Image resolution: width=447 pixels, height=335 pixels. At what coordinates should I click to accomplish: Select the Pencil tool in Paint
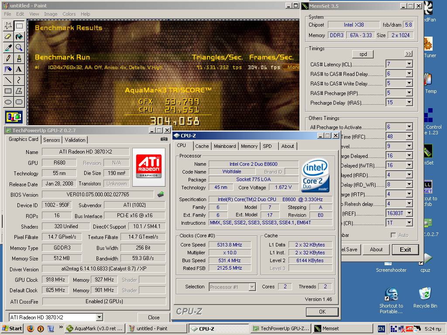[x=8, y=58]
